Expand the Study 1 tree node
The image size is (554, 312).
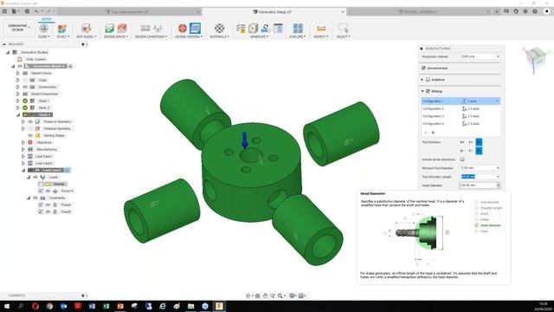pos(18,101)
